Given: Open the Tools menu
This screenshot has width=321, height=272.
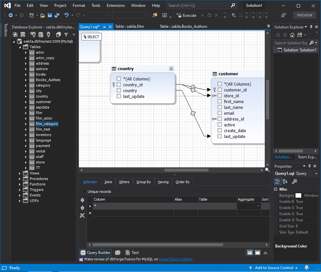Looking at the screenshot, I should [96, 5].
